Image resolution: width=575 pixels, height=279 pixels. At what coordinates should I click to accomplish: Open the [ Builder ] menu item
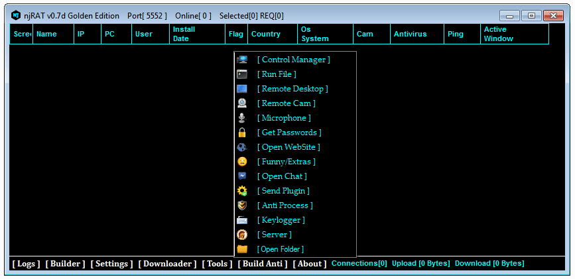65,264
